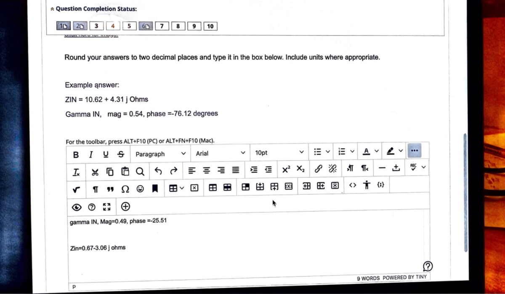Open the emoji smiley icon
505x294 pixels.
140,188
